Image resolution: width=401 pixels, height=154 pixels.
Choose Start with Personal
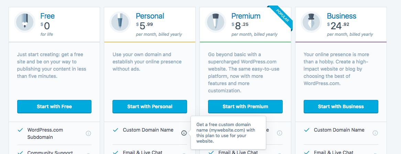pyautogui.click(x=150, y=106)
